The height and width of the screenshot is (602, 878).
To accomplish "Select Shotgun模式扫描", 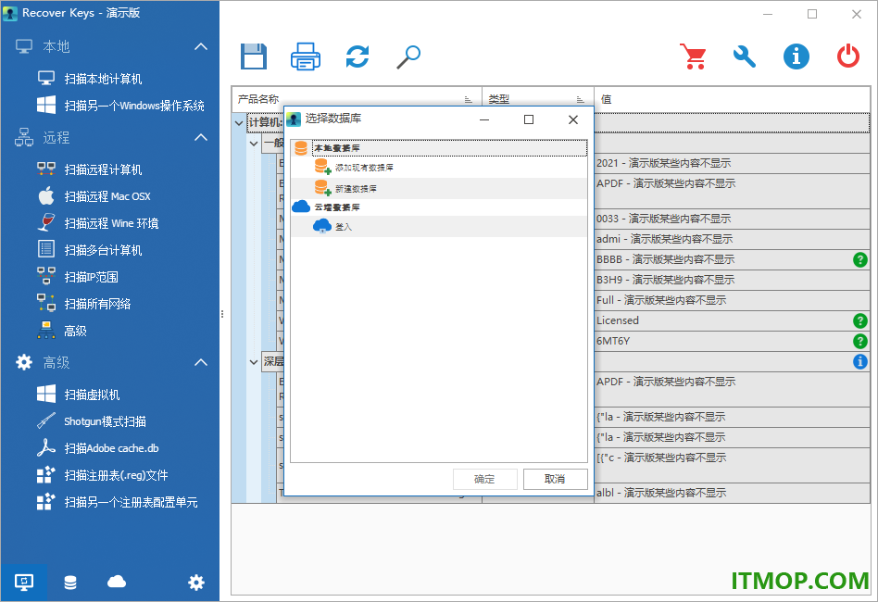I will click(105, 421).
